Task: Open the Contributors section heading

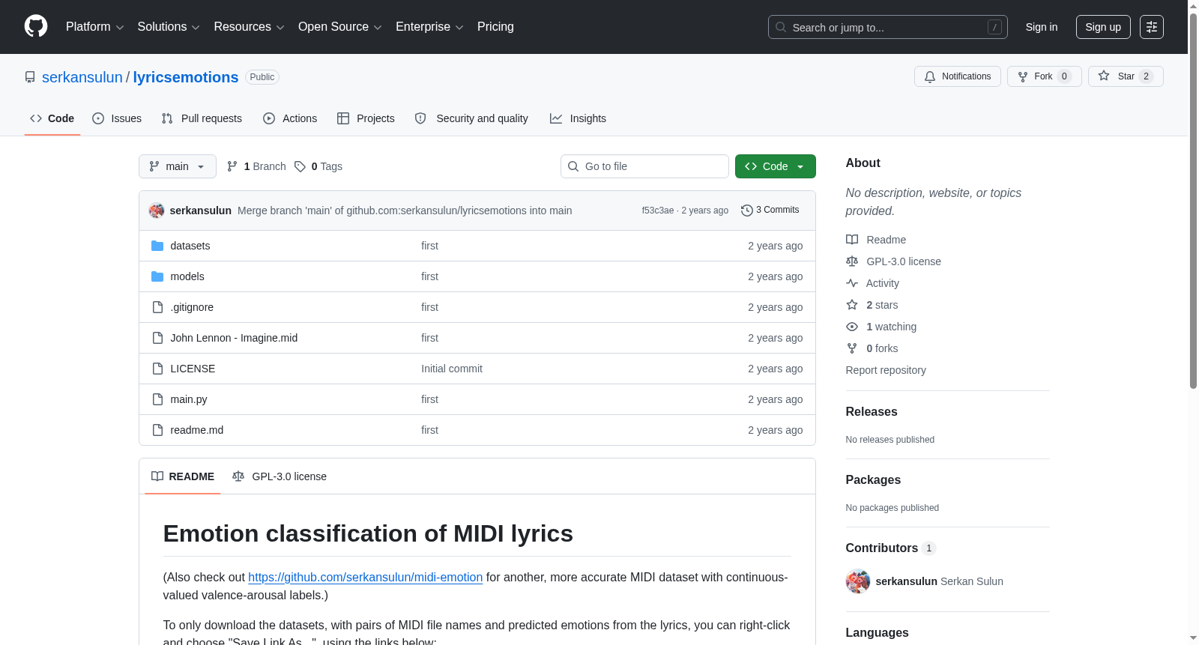Action: (x=882, y=548)
